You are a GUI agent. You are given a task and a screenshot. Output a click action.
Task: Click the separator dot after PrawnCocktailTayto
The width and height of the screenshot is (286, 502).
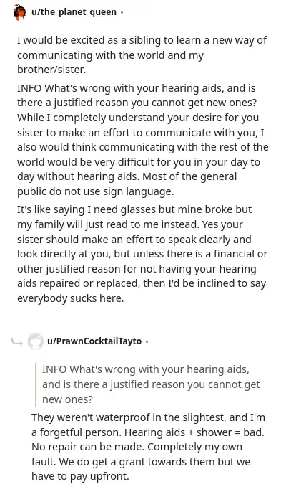coord(147,341)
